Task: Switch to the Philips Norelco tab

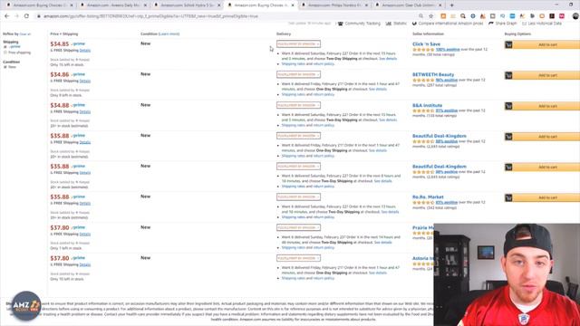Action: (x=334, y=5)
